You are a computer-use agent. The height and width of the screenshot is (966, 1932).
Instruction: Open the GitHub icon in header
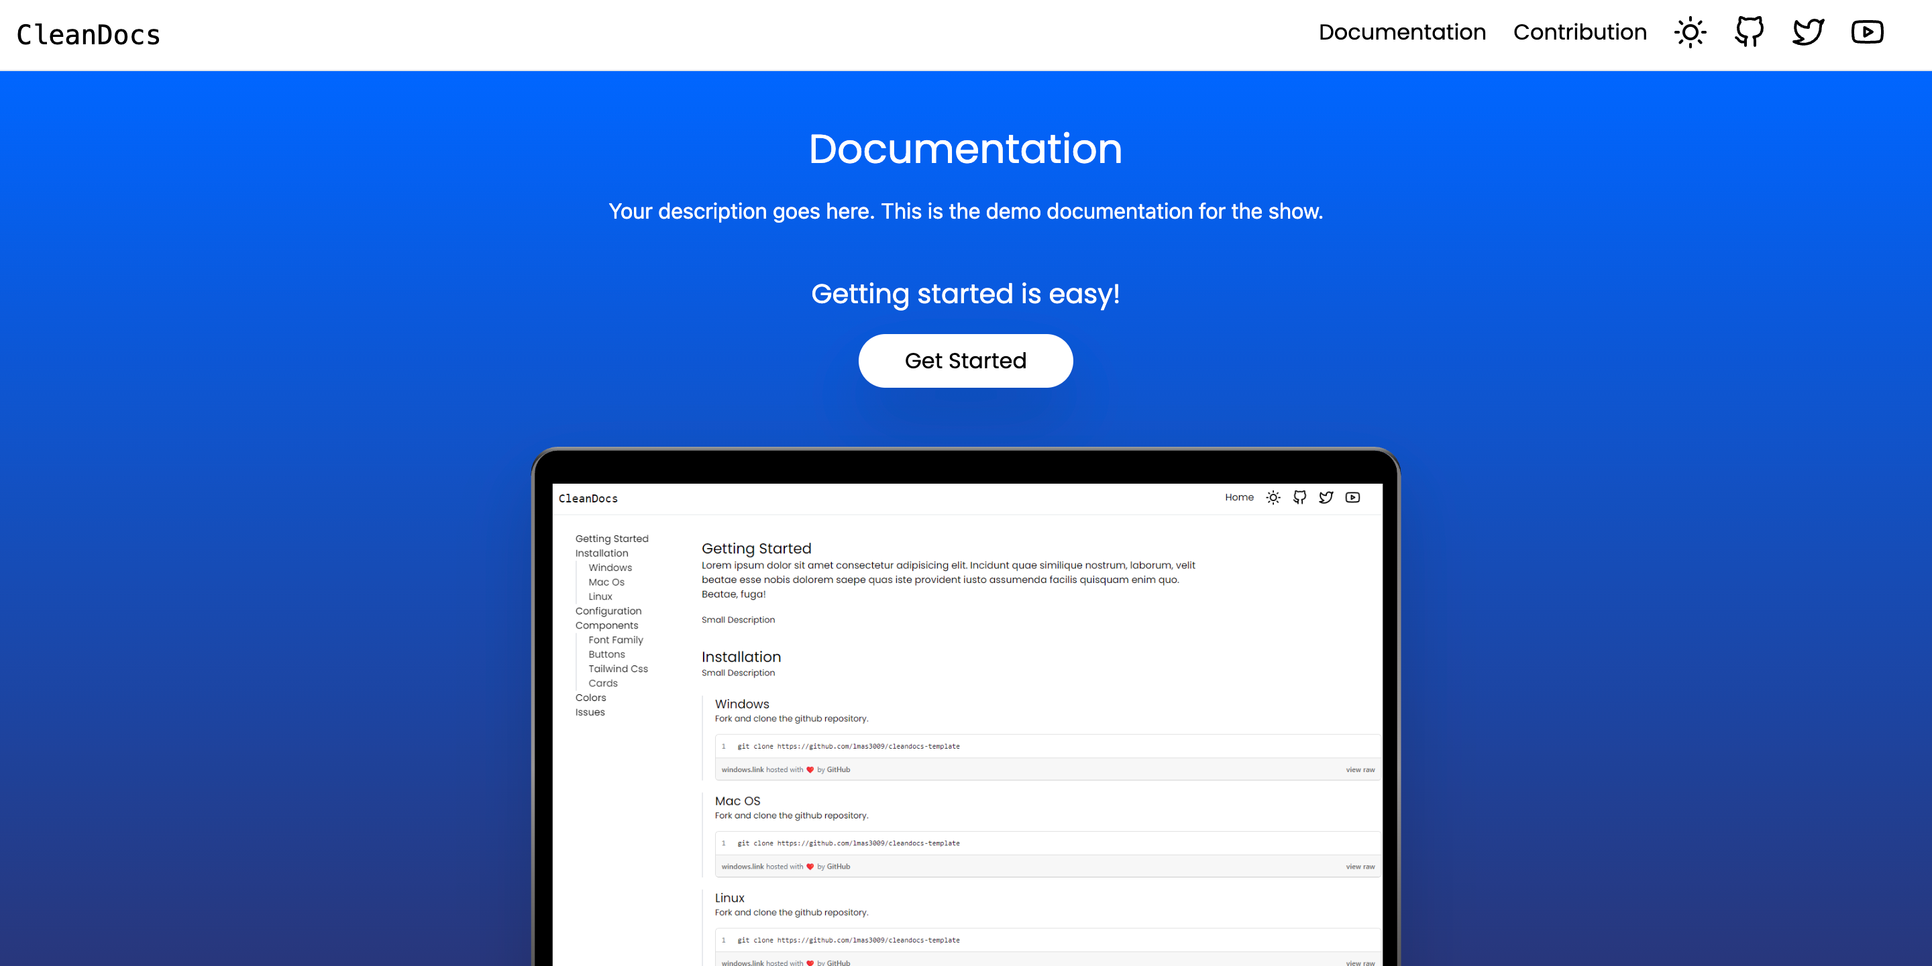[x=1749, y=32]
